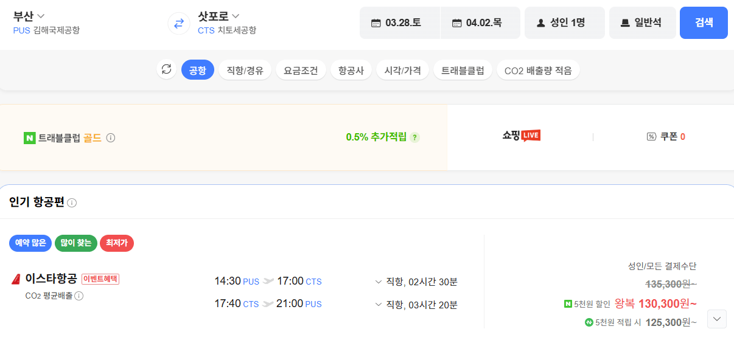The height and width of the screenshot is (343, 734).
Task: Select the 트래블클럽 filter tab
Action: [463, 71]
